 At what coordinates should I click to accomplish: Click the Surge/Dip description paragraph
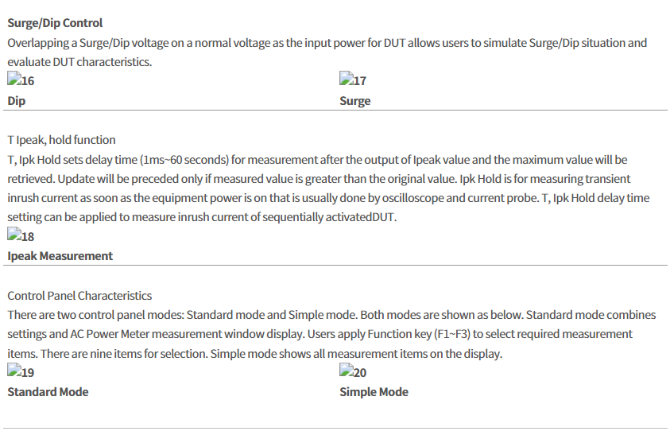(x=327, y=52)
